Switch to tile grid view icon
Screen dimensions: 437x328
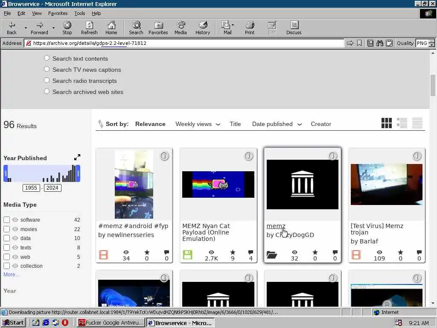pyautogui.click(x=387, y=123)
